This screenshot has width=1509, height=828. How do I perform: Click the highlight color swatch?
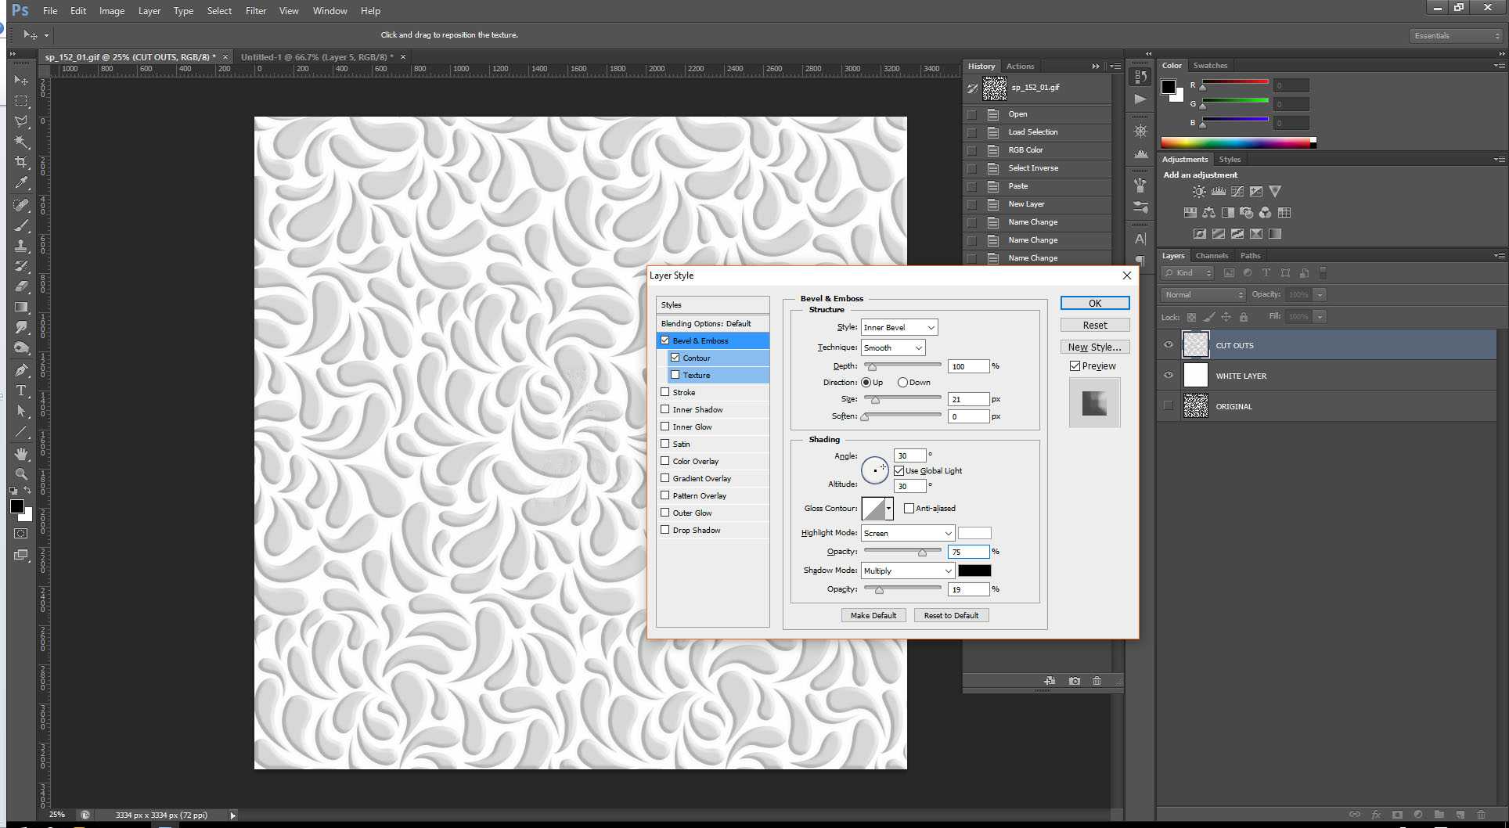click(974, 533)
